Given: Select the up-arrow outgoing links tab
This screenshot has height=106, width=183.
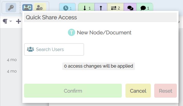Looking at the screenshot, I should 101,8.
